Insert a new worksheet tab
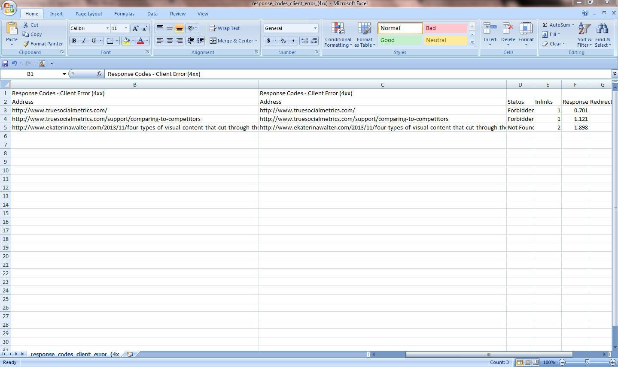Screen dimensions: 618x367 coord(130,354)
